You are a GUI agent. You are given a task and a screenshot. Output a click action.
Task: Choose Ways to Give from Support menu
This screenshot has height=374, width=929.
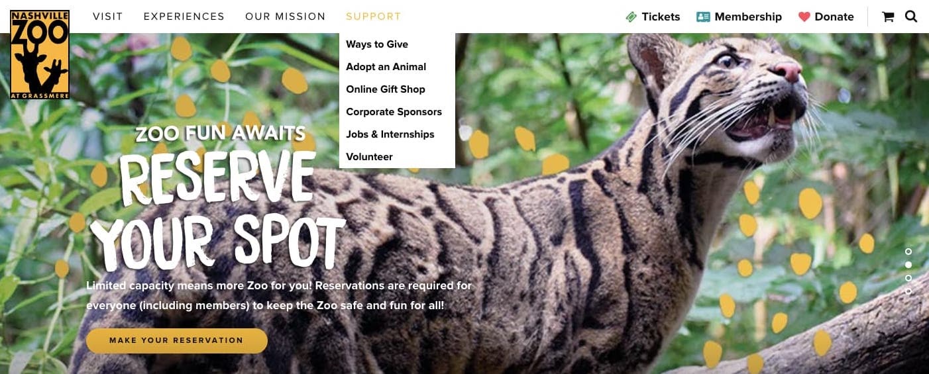(x=377, y=44)
